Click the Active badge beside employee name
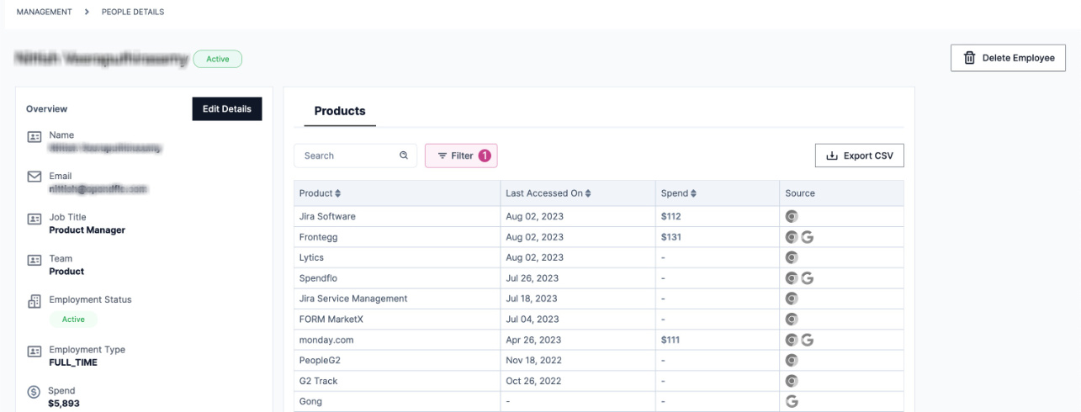This screenshot has height=412, width=1081. (218, 59)
